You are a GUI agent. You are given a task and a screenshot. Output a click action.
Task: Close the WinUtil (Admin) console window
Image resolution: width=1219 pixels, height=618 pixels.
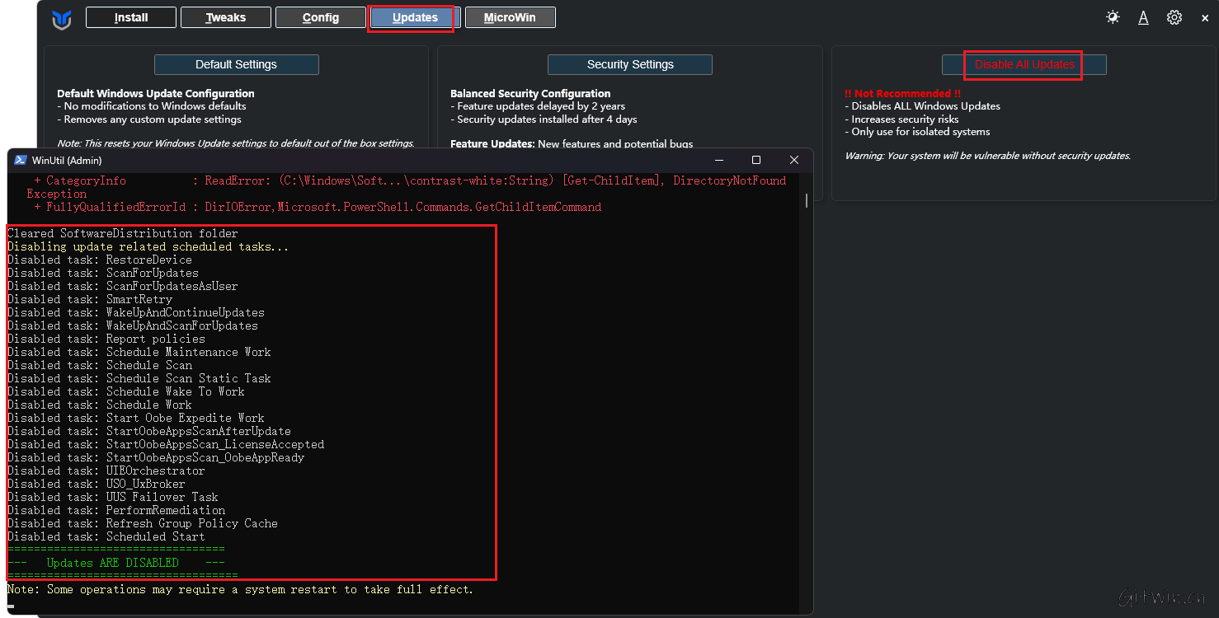tap(793, 160)
